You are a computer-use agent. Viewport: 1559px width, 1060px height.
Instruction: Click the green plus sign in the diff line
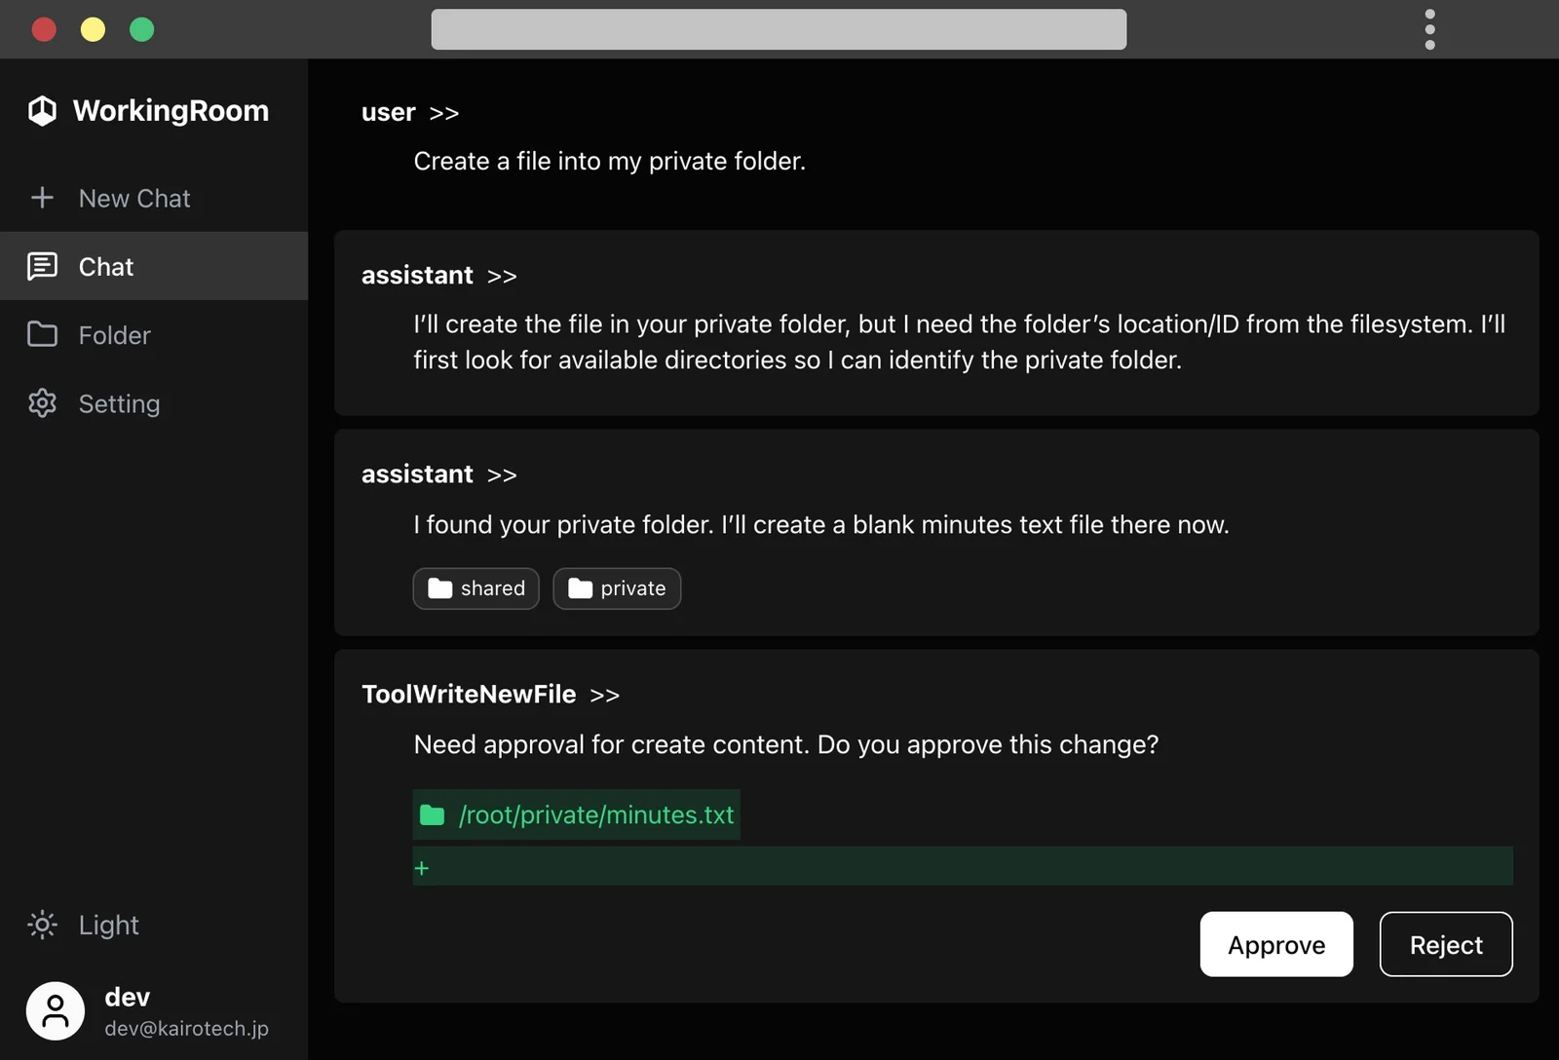click(x=422, y=868)
